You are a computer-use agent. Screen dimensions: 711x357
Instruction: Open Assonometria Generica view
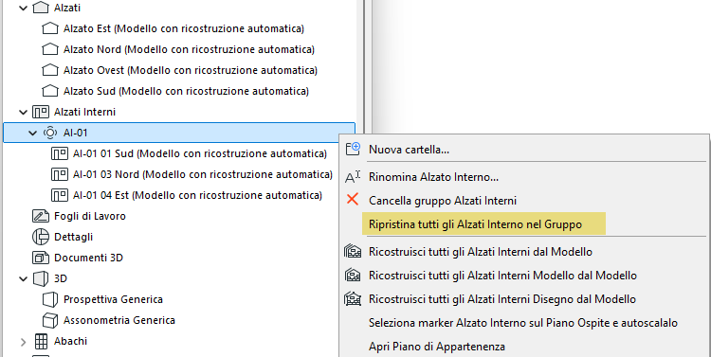(x=119, y=320)
